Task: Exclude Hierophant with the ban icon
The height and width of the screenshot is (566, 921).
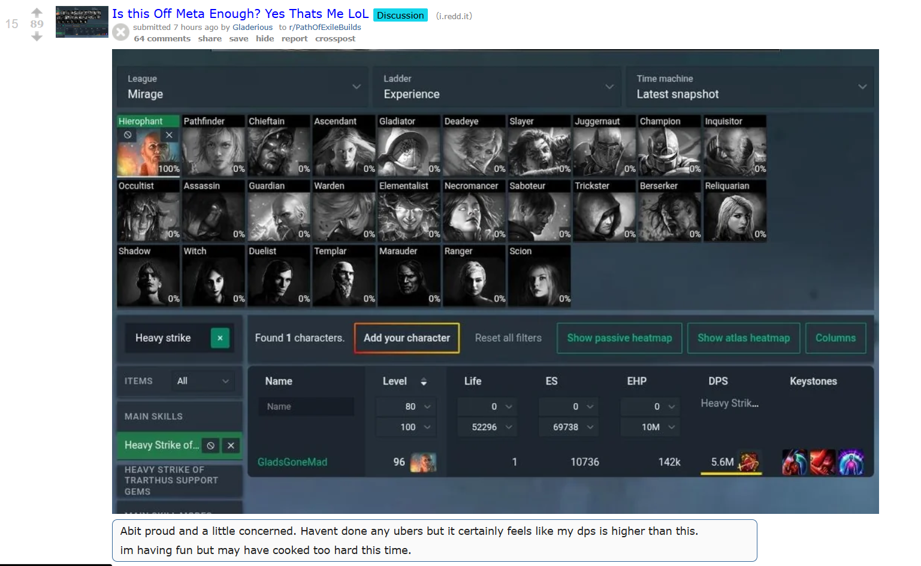Action: [128, 135]
